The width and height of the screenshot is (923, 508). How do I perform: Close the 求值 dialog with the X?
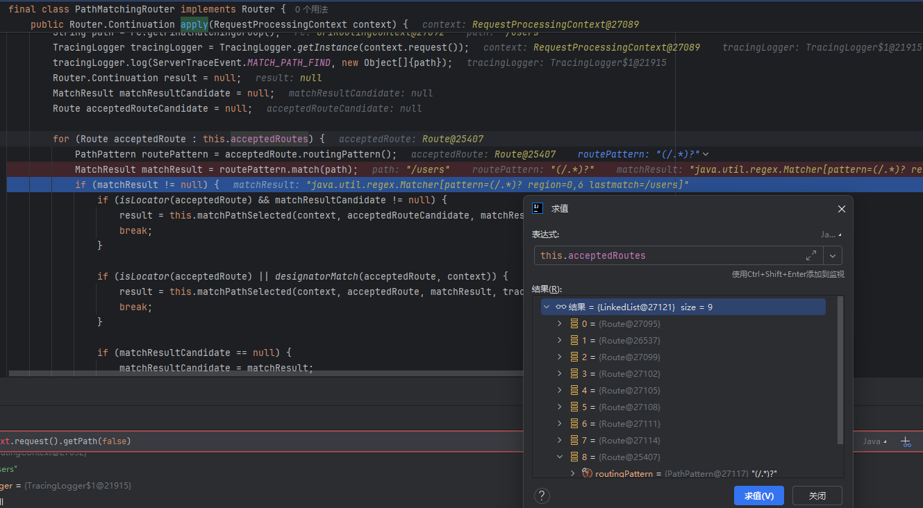[841, 209]
